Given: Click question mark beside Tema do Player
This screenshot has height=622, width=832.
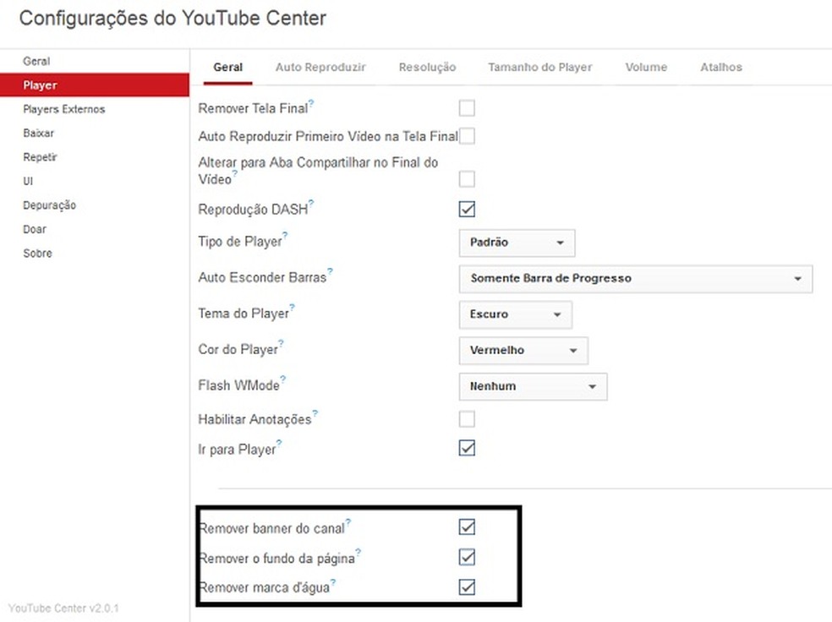Looking at the screenshot, I should click(293, 308).
